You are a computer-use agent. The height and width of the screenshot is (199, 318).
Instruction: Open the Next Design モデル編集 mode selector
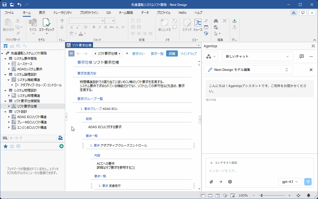[248, 70]
